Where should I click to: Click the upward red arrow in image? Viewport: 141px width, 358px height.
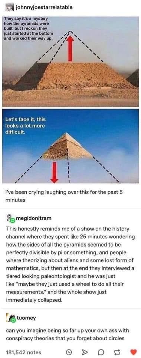point(71,48)
